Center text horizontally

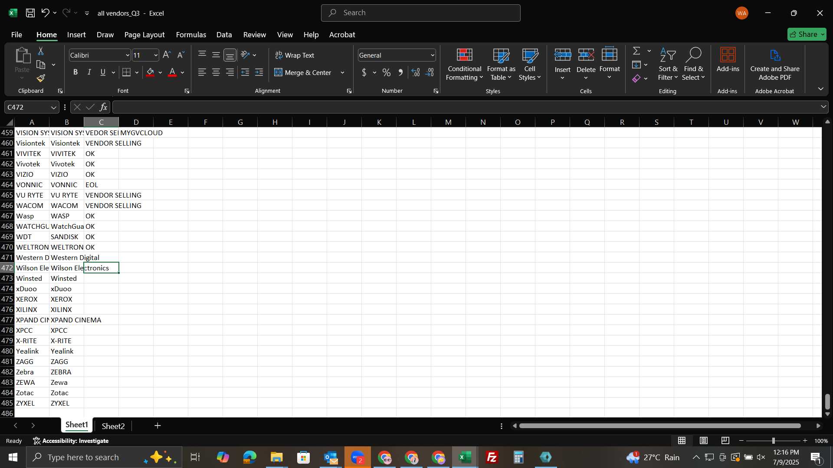point(216,72)
